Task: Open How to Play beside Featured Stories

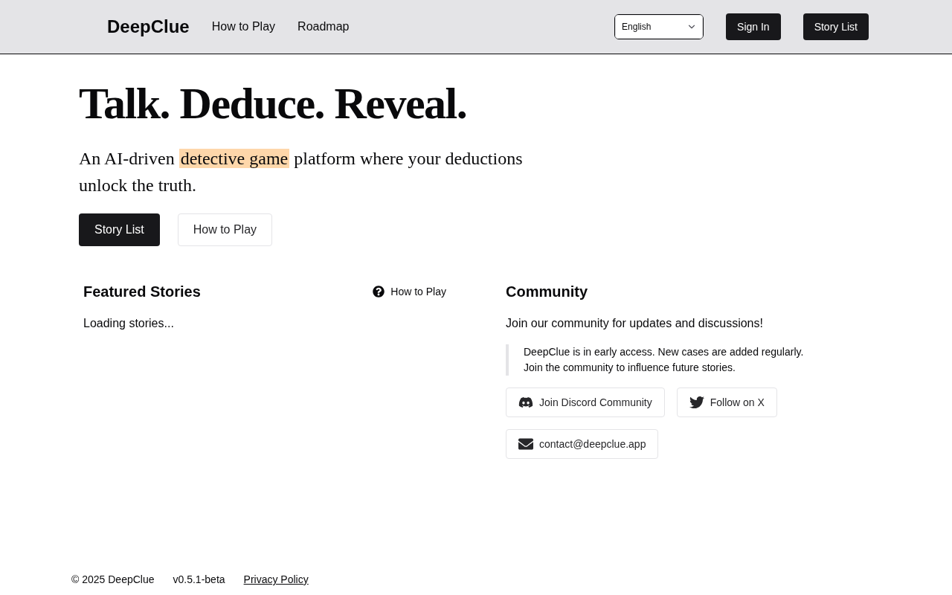Action: 418,292
